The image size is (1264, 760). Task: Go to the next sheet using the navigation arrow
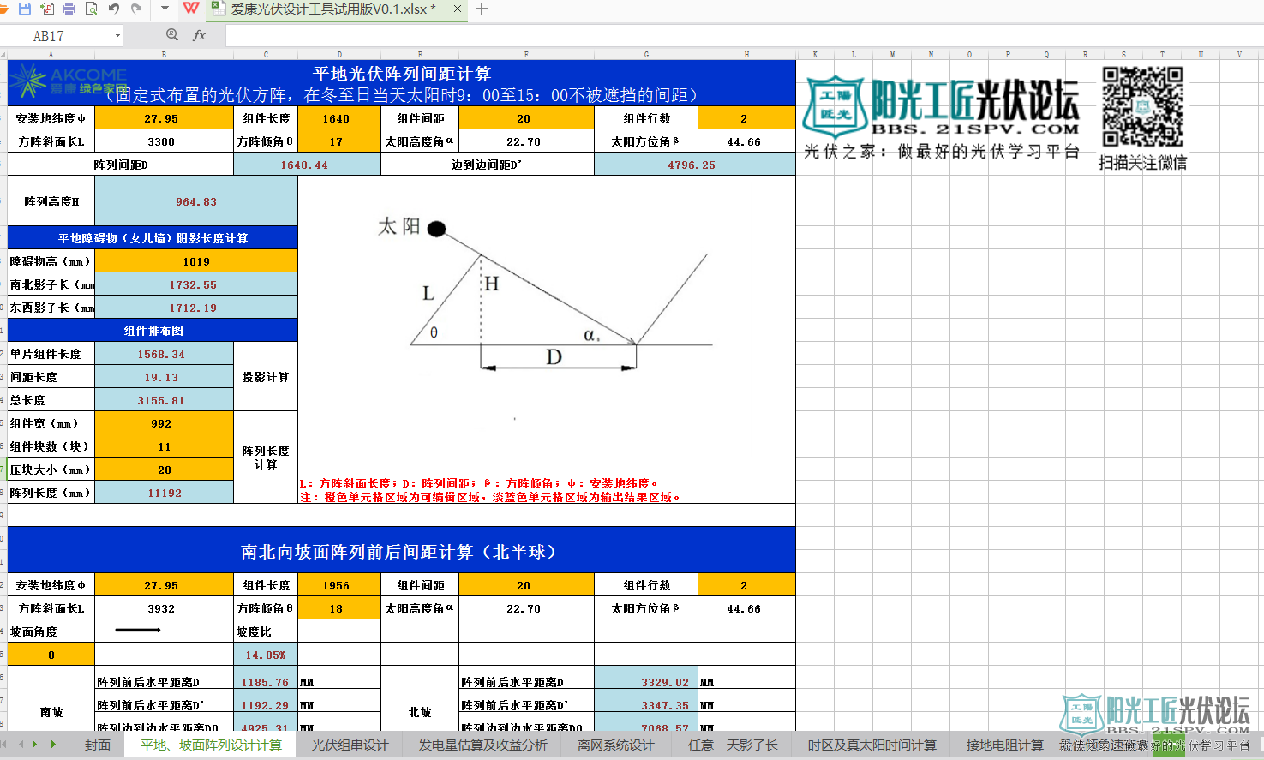(35, 745)
